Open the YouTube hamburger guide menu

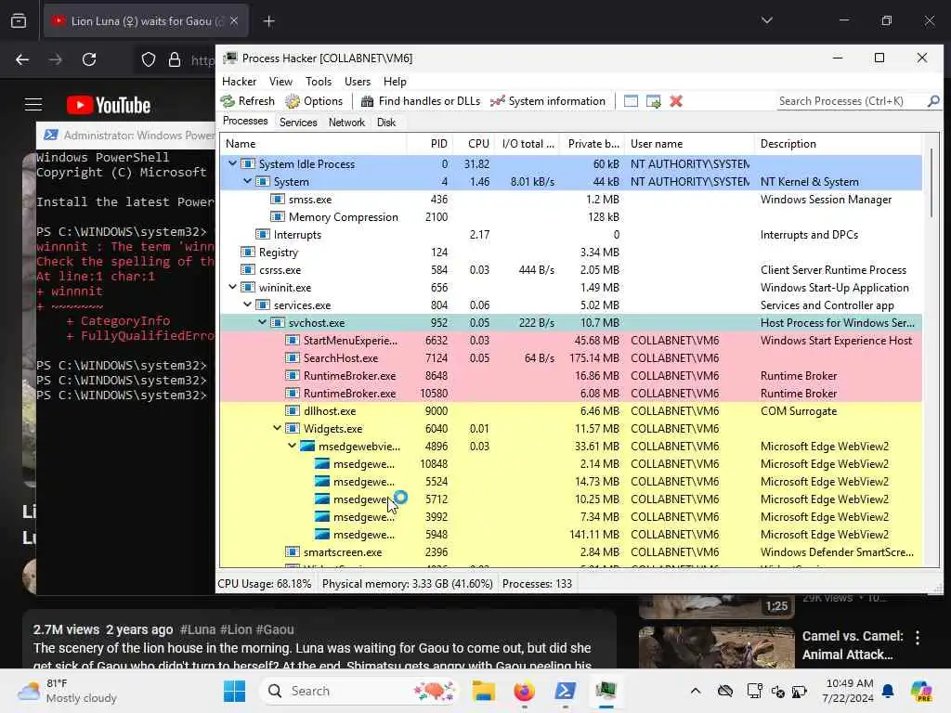pos(33,105)
